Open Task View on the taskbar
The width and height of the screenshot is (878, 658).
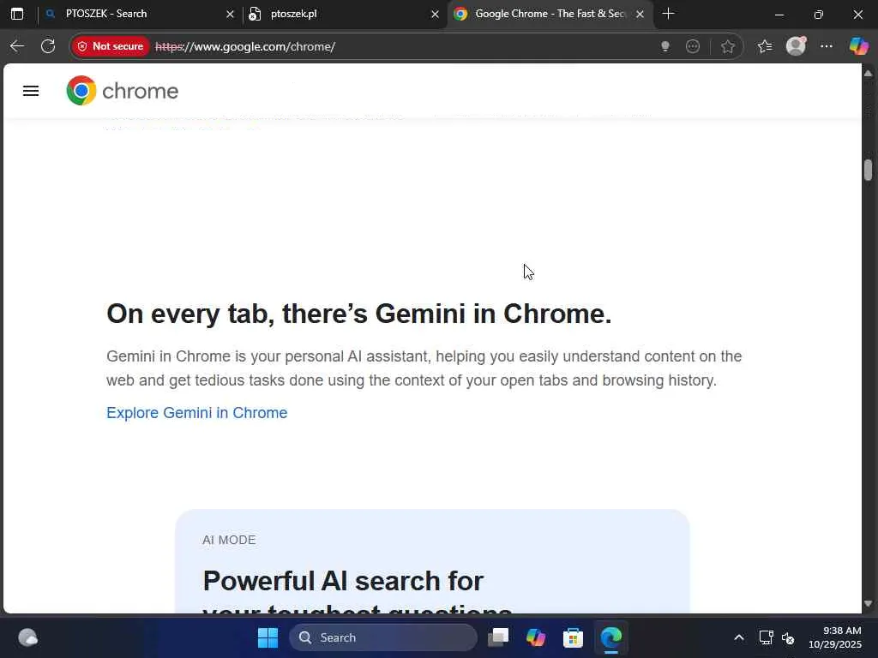(x=498, y=637)
